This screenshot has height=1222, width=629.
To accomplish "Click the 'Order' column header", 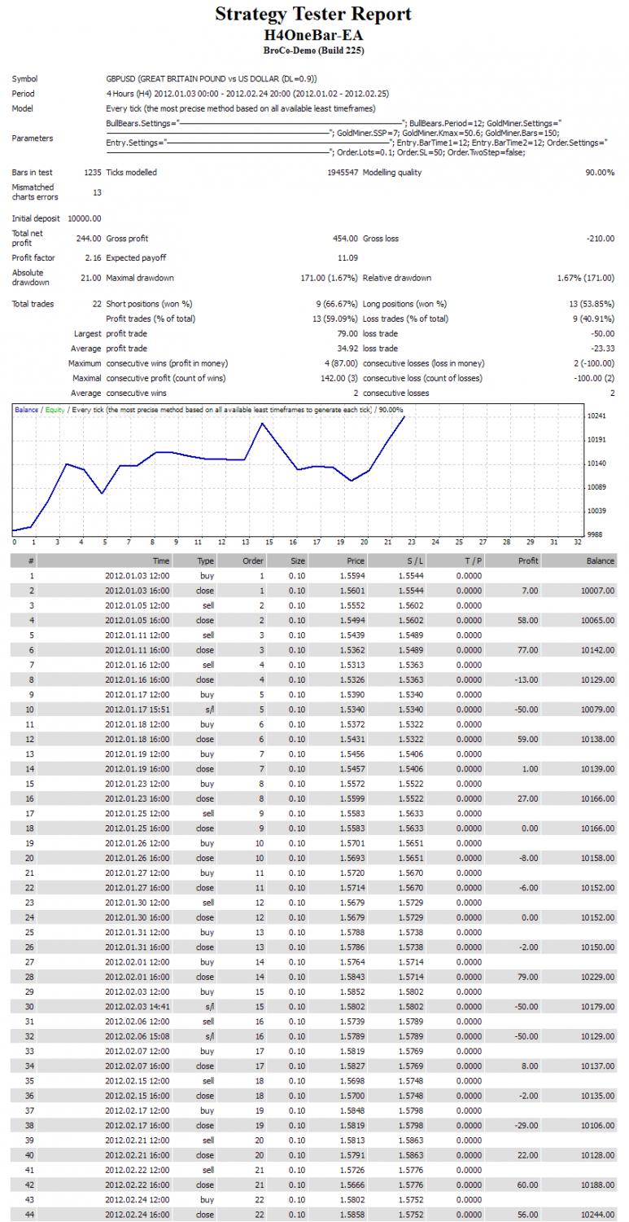I will pos(254,560).
